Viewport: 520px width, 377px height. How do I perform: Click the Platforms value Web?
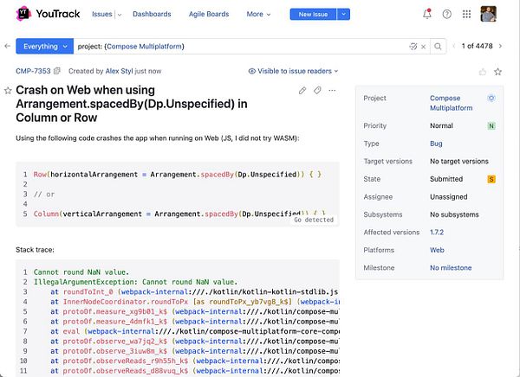click(437, 250)
